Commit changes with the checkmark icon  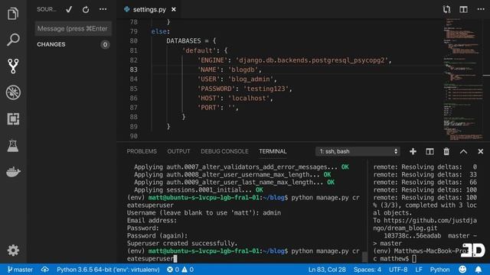pos(69,10)
